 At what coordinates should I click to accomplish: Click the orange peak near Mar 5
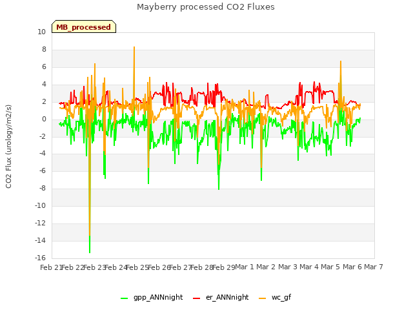click(x=341, y=62)
